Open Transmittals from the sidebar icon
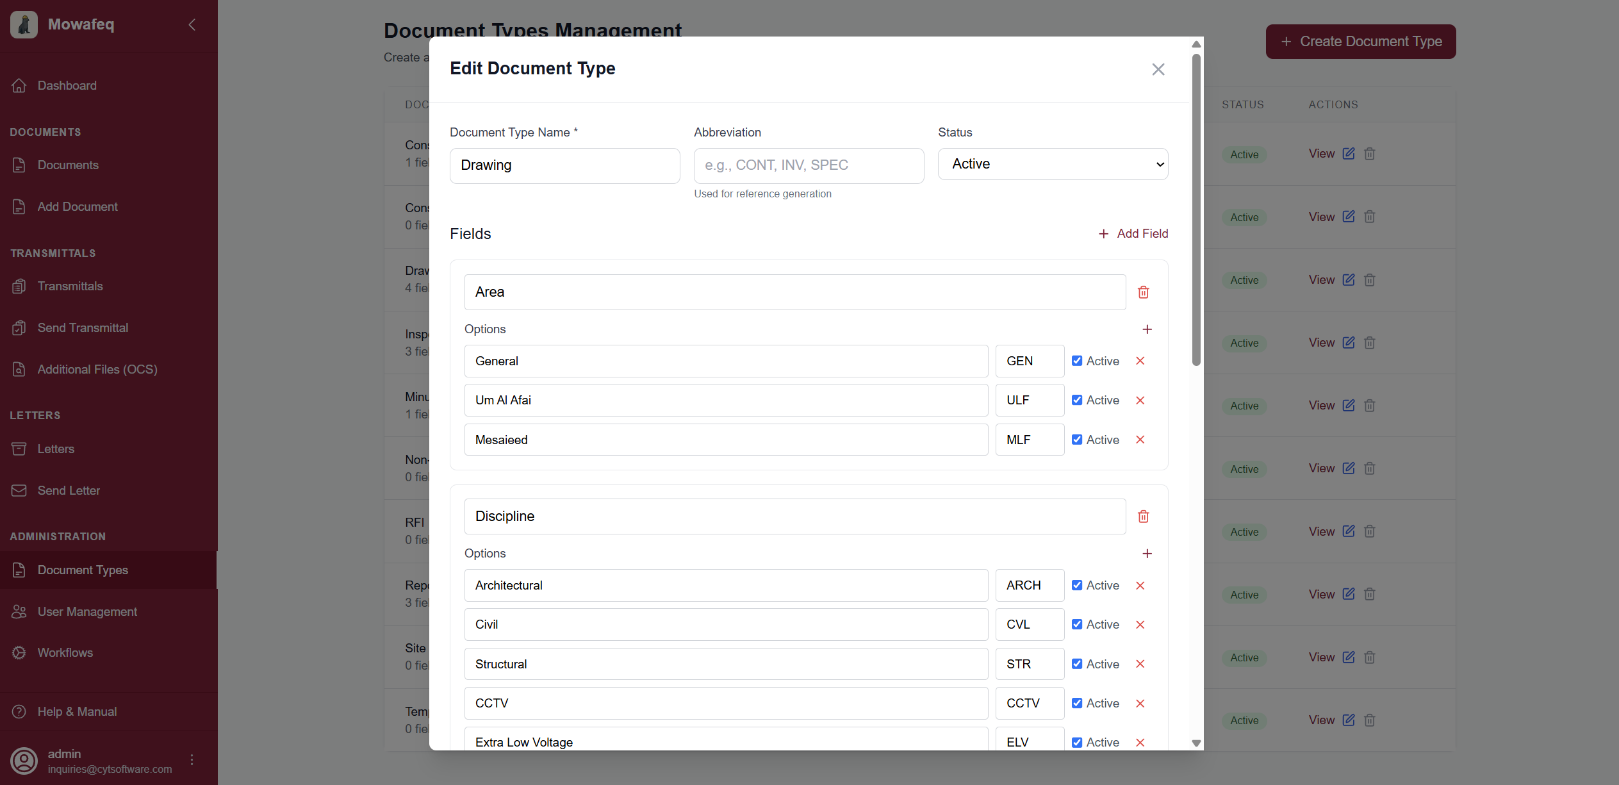Viewport: 1619px width, 785px height. pos(20,286)
